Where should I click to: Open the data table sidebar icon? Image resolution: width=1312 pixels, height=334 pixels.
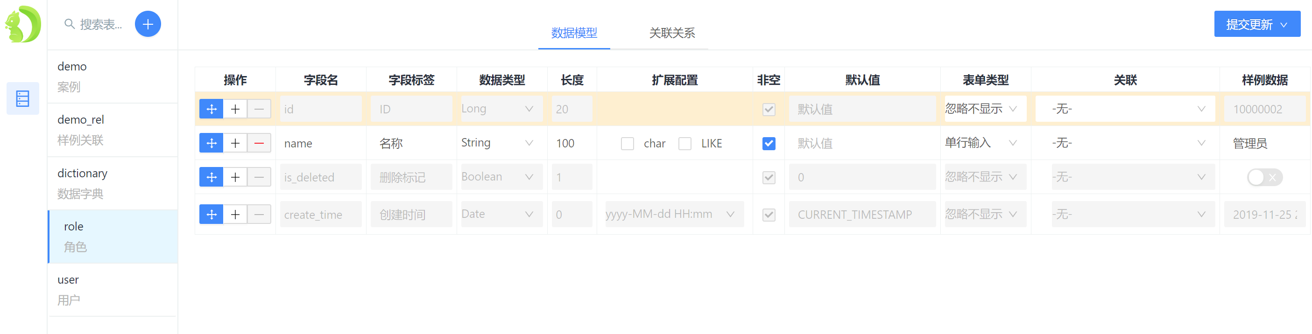[23, 98]
